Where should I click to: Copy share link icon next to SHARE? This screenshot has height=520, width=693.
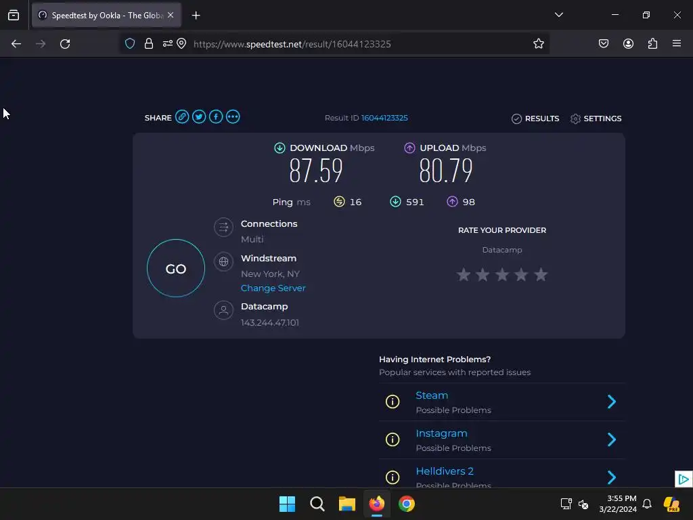[x=182, y=116]
